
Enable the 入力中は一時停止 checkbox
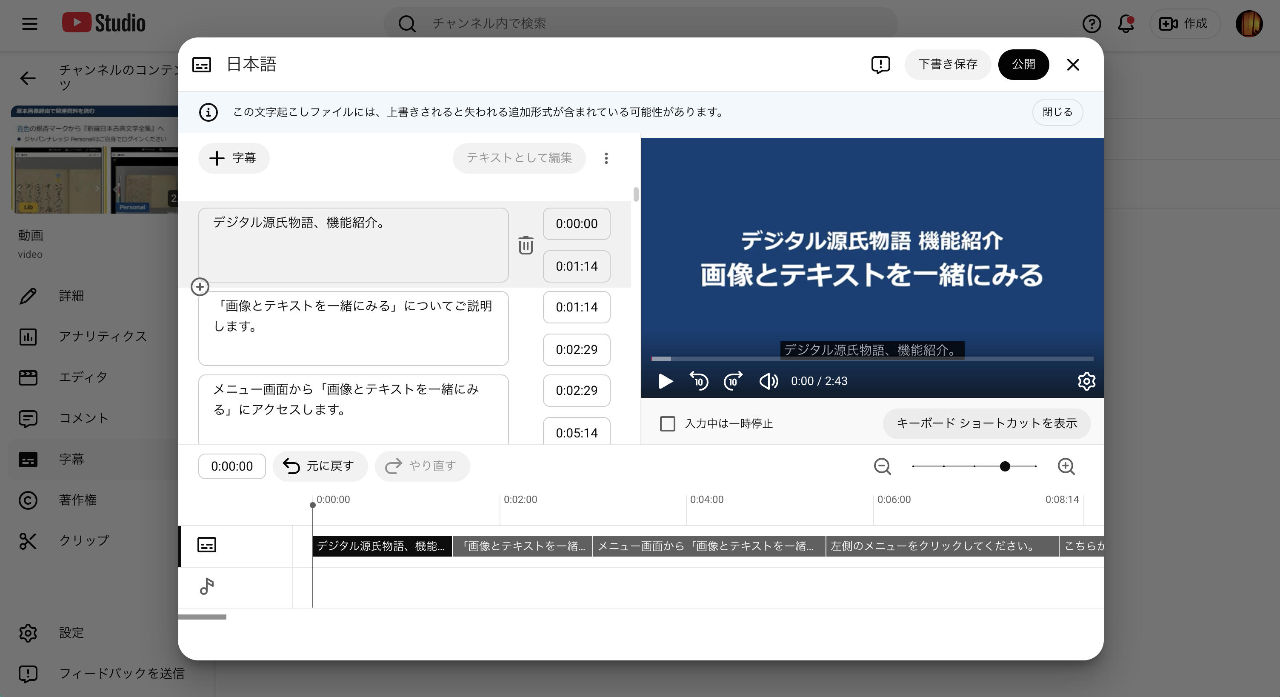667,423
